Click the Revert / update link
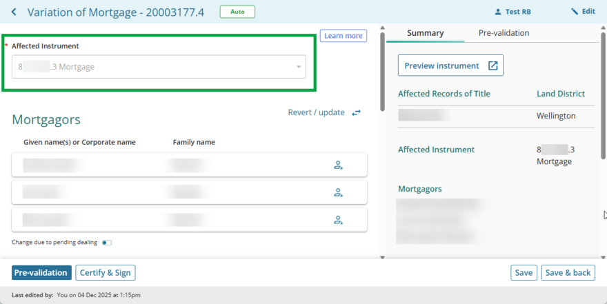The height and width of the screenshot is (304, 607). (x=316, y=112)
